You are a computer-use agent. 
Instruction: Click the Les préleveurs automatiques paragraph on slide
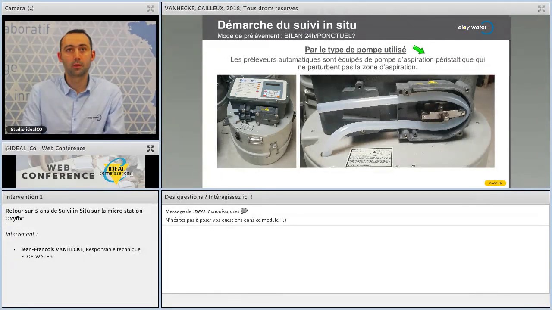tap(358, 63)
